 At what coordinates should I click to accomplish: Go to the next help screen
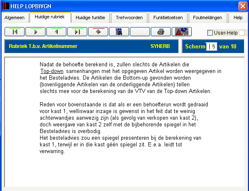coord(36,32)
